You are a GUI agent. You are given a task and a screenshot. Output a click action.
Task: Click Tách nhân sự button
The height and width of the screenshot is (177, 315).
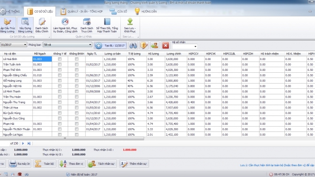point(102,164)
